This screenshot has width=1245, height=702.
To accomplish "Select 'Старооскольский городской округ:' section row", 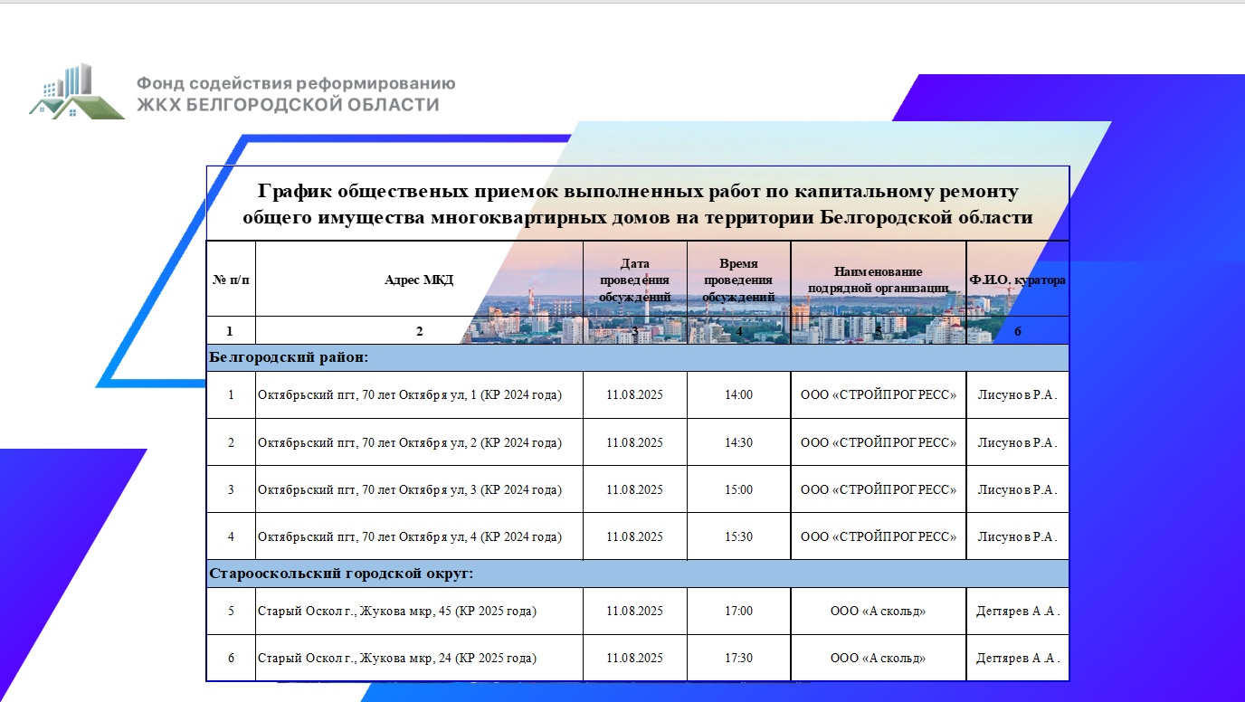I will tap(638, 574).
